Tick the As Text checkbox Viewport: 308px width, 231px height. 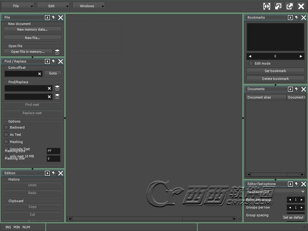6,135
